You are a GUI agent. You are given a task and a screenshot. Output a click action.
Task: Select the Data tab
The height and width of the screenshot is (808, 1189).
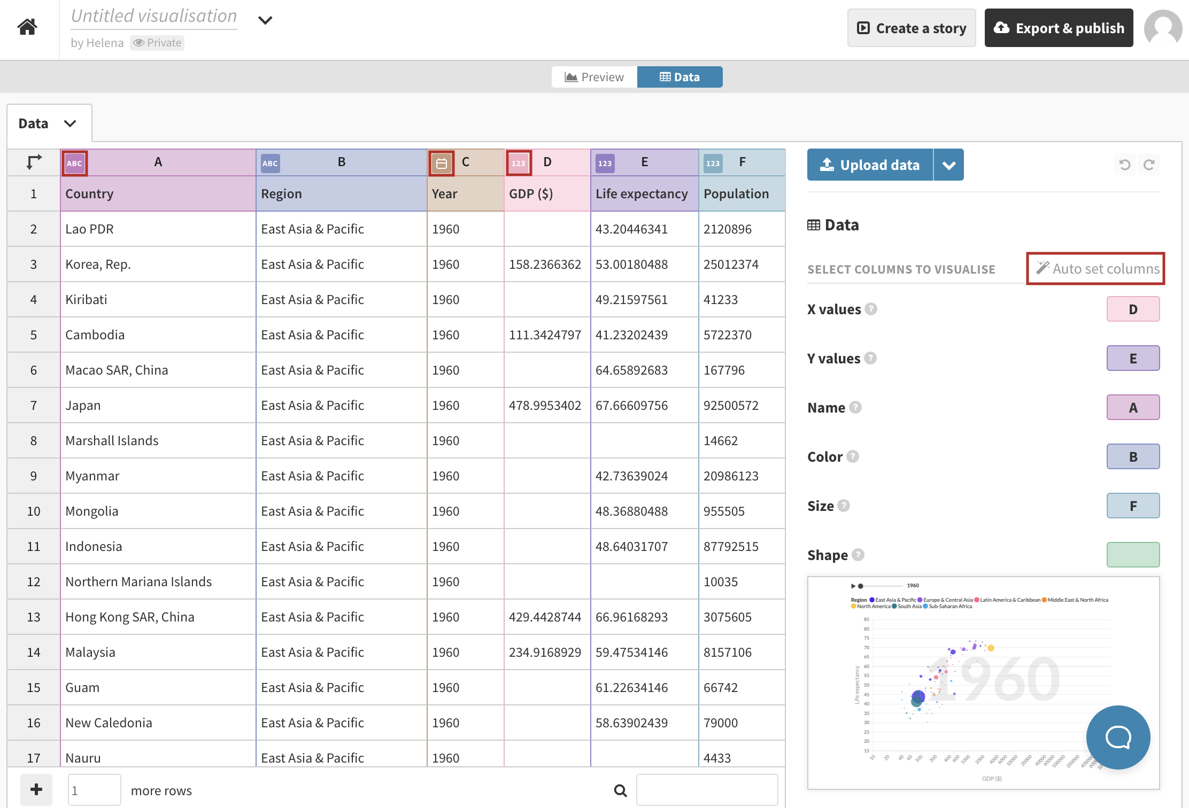[680, 77]
